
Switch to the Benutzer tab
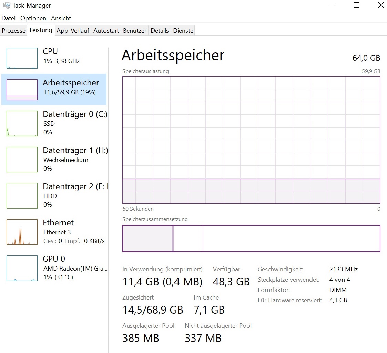135,31
